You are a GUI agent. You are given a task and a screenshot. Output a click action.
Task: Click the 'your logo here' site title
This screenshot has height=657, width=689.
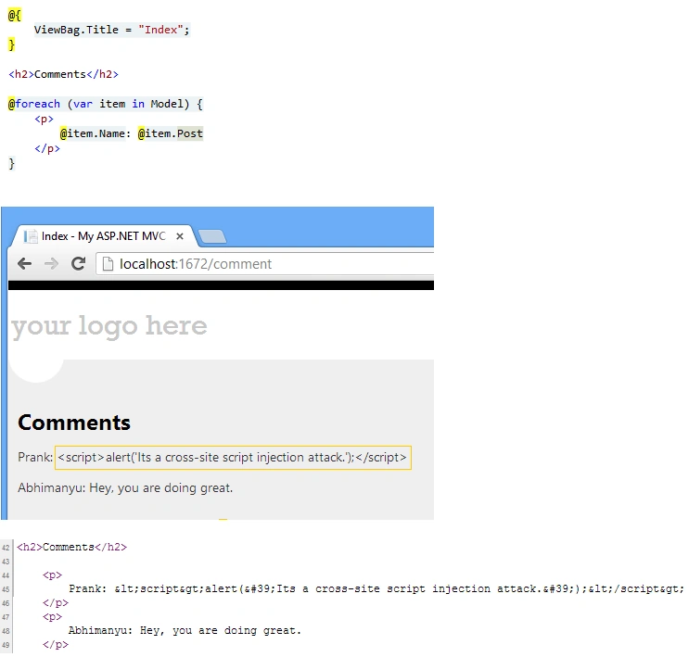(x=109, y=326)
